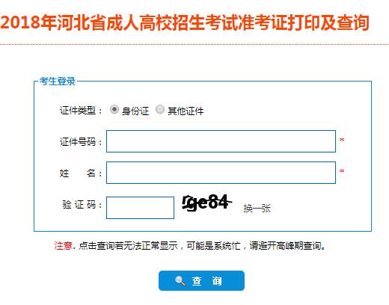The width and height of the screenshot is (389, 305).
Task: Focus the 证件号码 input field
Action: [x=221, y=141]
